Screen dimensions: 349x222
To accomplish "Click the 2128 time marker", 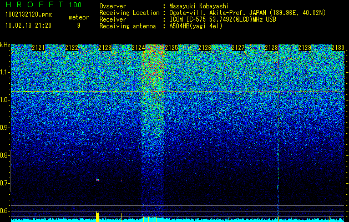I will (271, 48).
